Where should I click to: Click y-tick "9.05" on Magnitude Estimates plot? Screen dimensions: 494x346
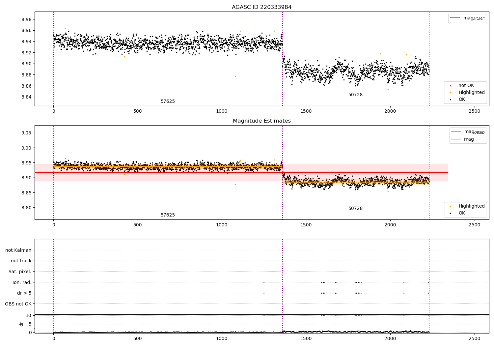[x=26, y=133]
